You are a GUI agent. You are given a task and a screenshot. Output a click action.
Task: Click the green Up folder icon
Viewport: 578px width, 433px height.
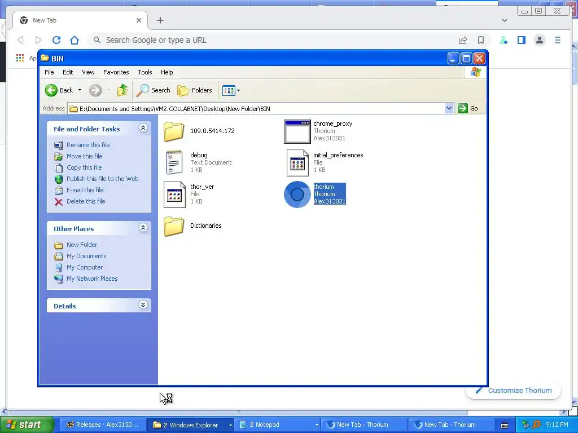point(122,90)
